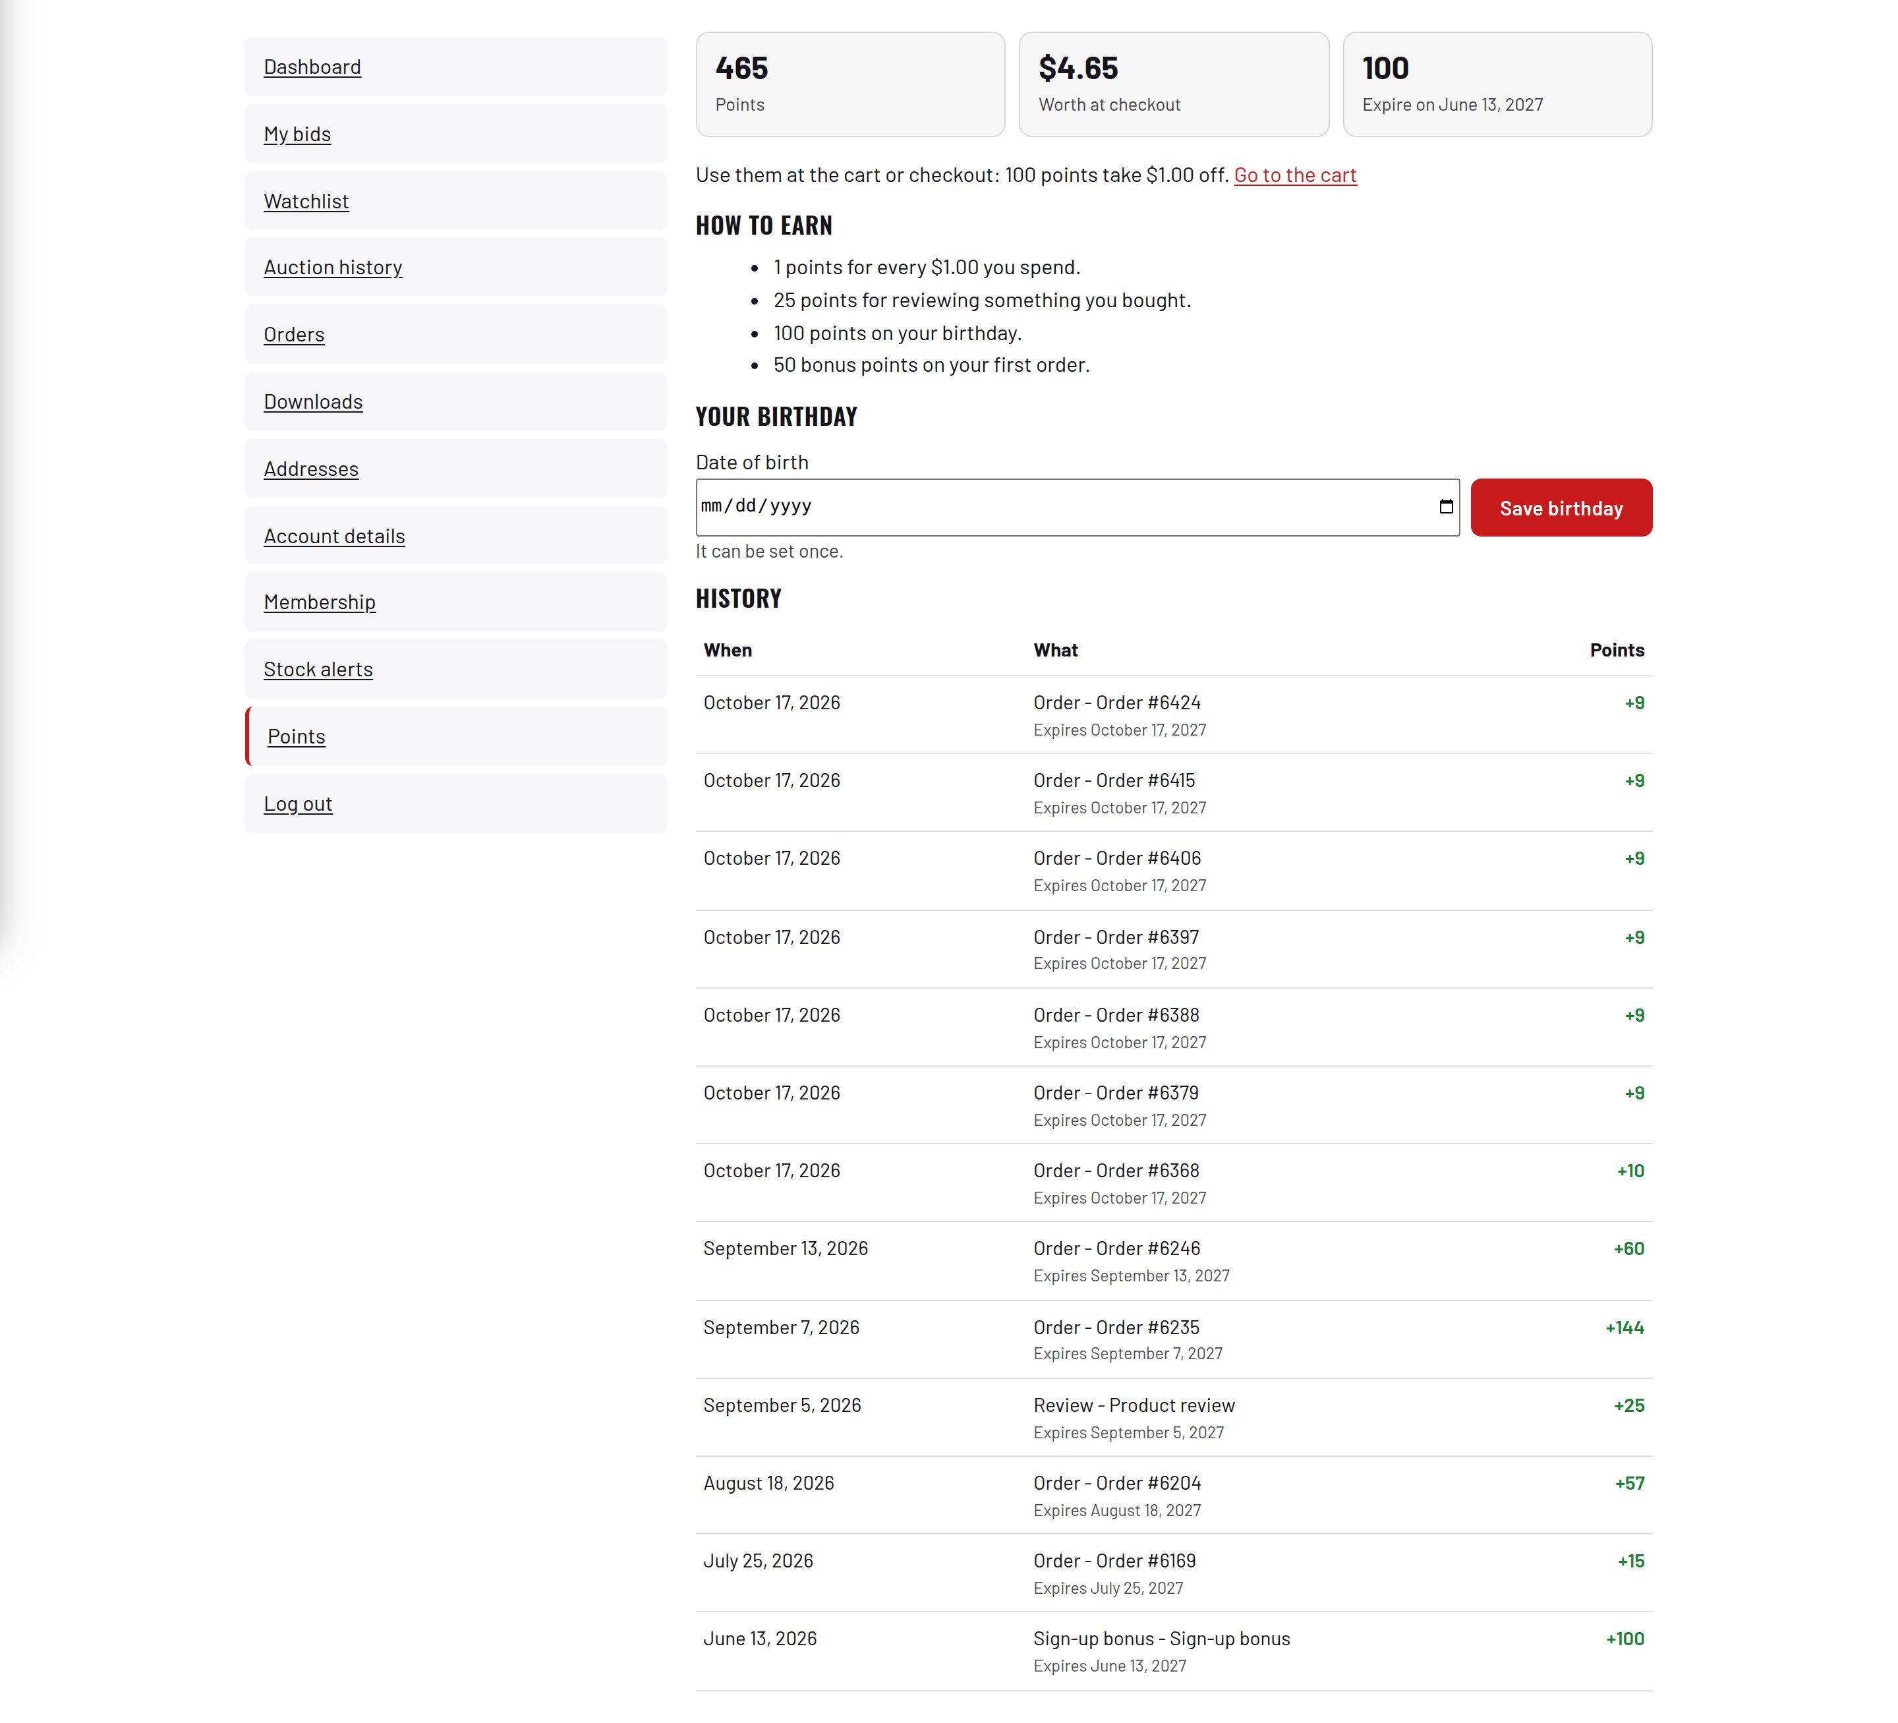Click the Points column header
The image size is (1898, 1723).
coord(1617,651)
